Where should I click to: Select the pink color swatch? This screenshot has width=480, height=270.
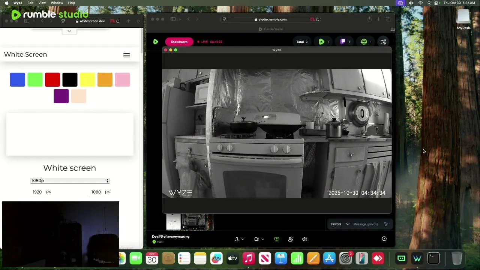(x=122, y=80)
